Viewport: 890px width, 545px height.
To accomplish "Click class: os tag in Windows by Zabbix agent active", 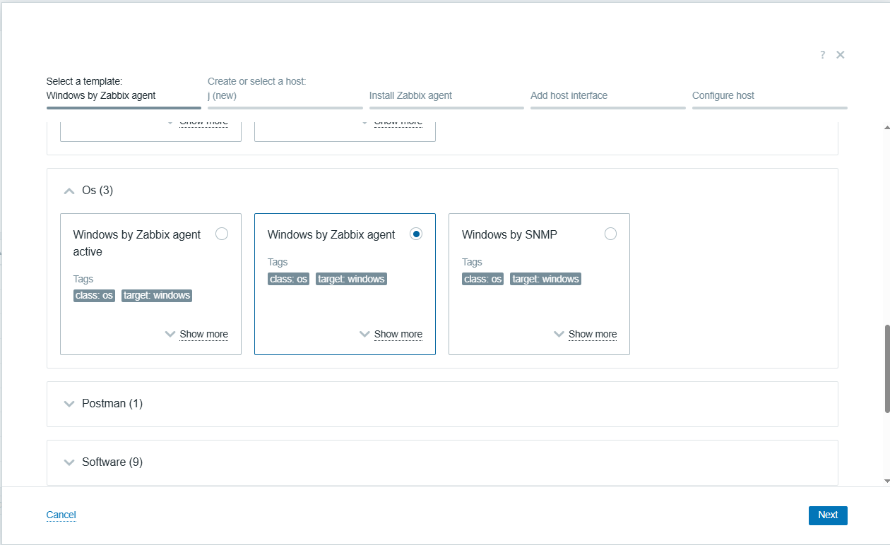I will coord(94,295).
